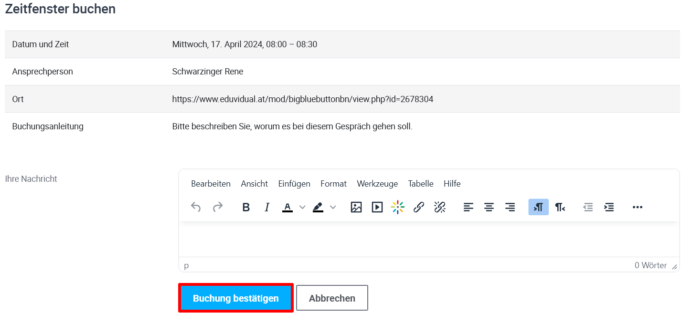Apply the current text color swatch
This screenshot has width=682, height=314.
pos(288,207)
